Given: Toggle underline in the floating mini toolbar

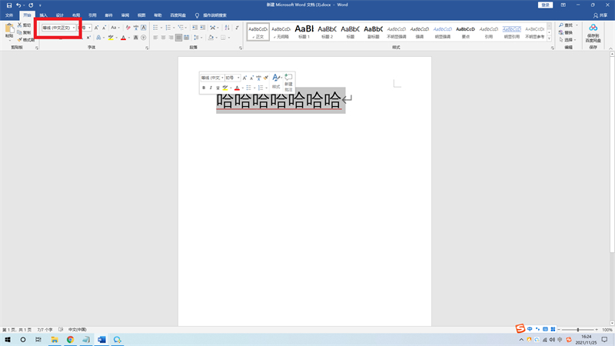Looking at the screenshot, I should (218, 88).
